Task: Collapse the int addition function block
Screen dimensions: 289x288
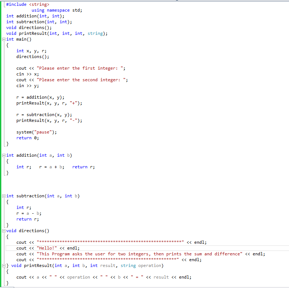Action: coord(4,155)
